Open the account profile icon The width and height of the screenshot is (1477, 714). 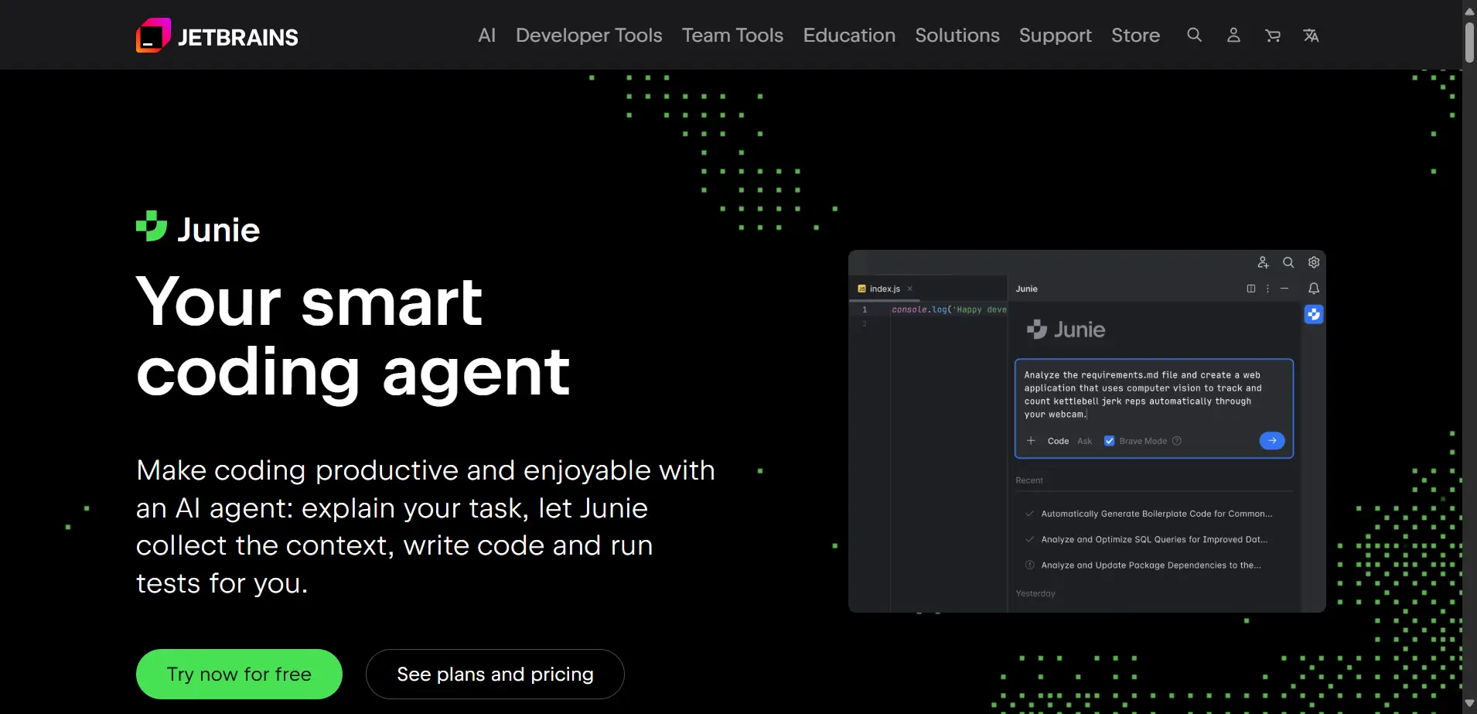1233,36
